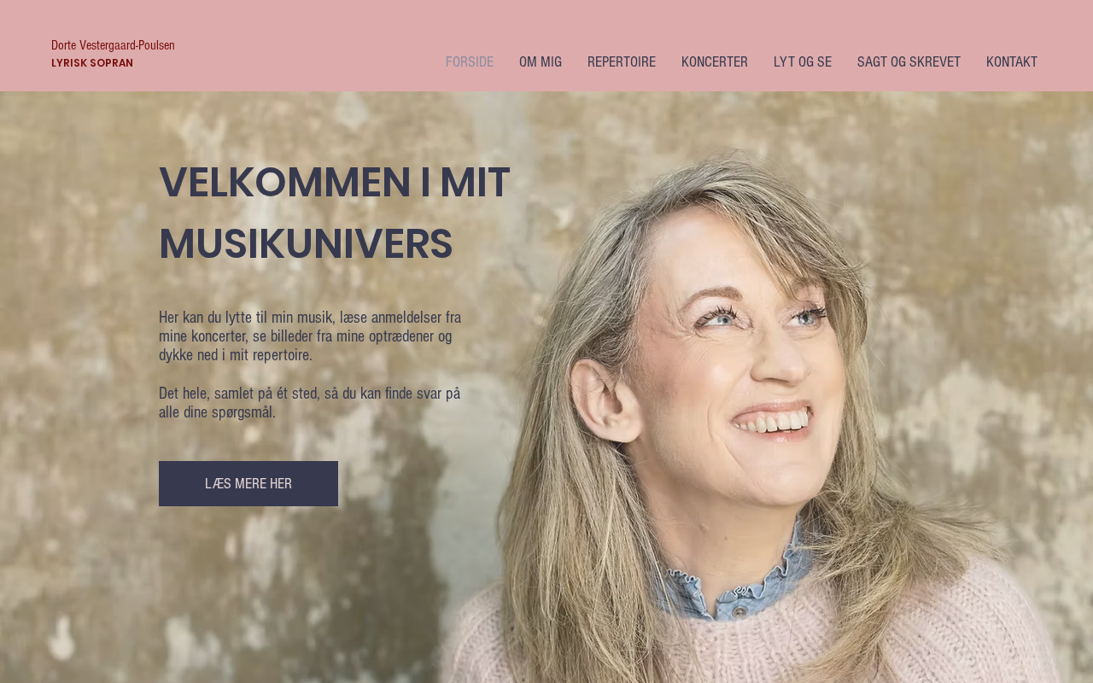Select KONCERTER in the top menu
The width and height of the screenshot is (1093, 683).
tap(715, 62)
